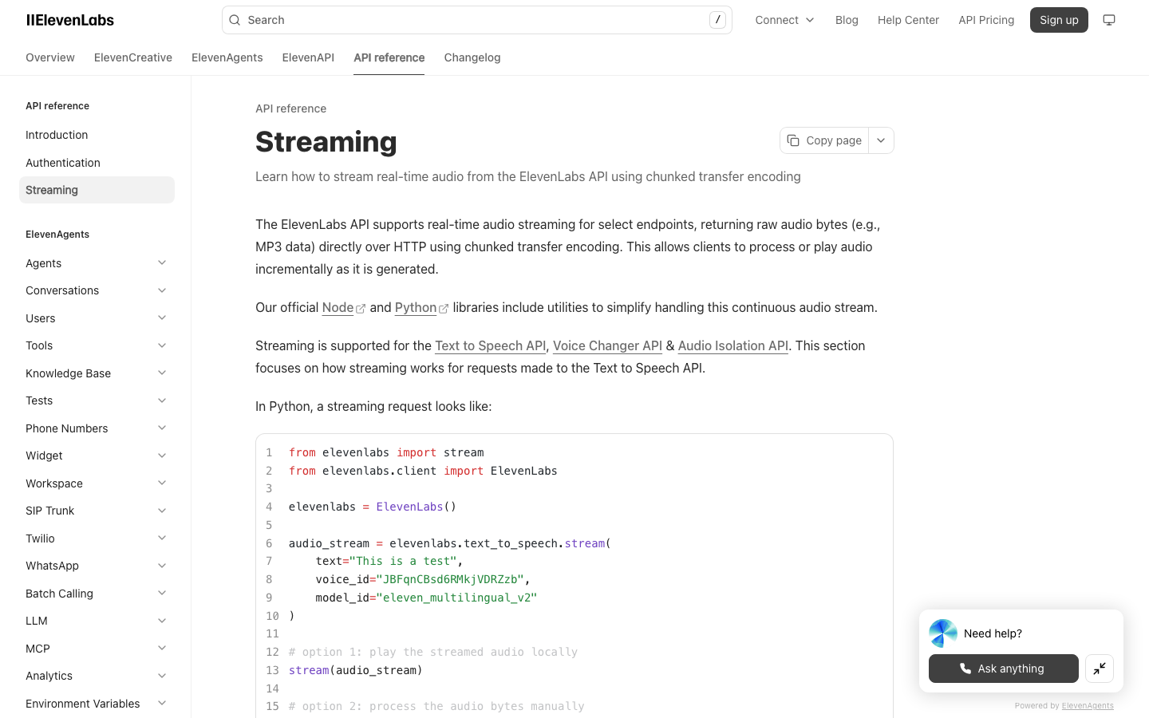Viewport: 1149px width, 718px height.
Task: Expand the Users section chevron
Action: 162,318
